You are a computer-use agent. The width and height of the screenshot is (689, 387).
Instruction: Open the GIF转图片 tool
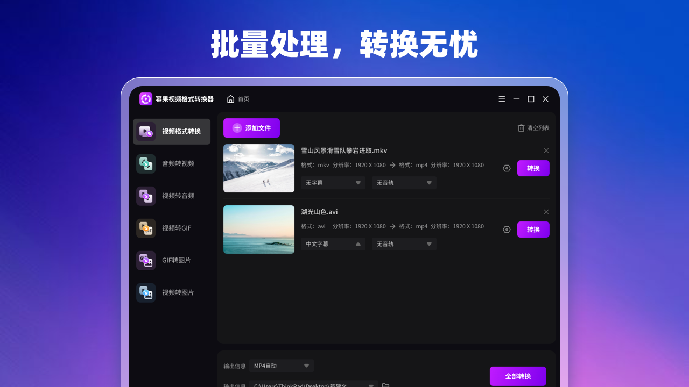[171, 260]
